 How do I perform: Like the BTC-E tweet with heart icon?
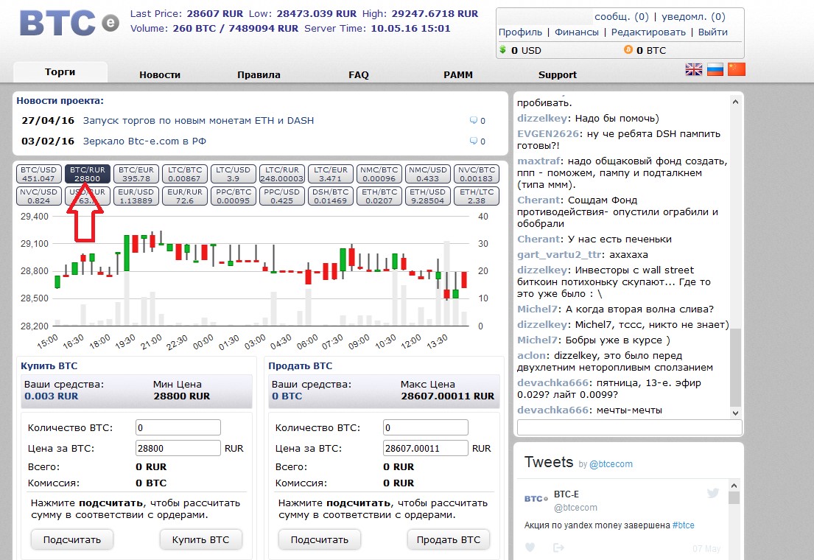click(x=530, y=547)
